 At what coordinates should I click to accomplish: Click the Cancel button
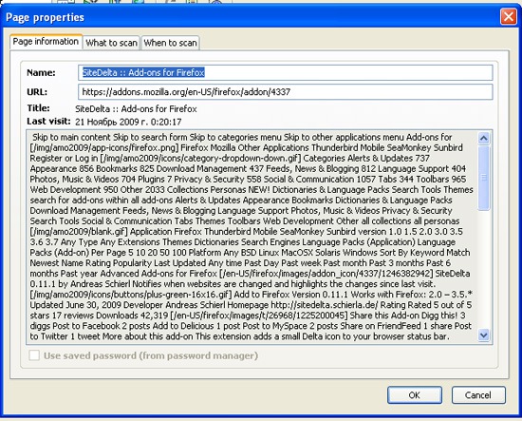(478, 395)
